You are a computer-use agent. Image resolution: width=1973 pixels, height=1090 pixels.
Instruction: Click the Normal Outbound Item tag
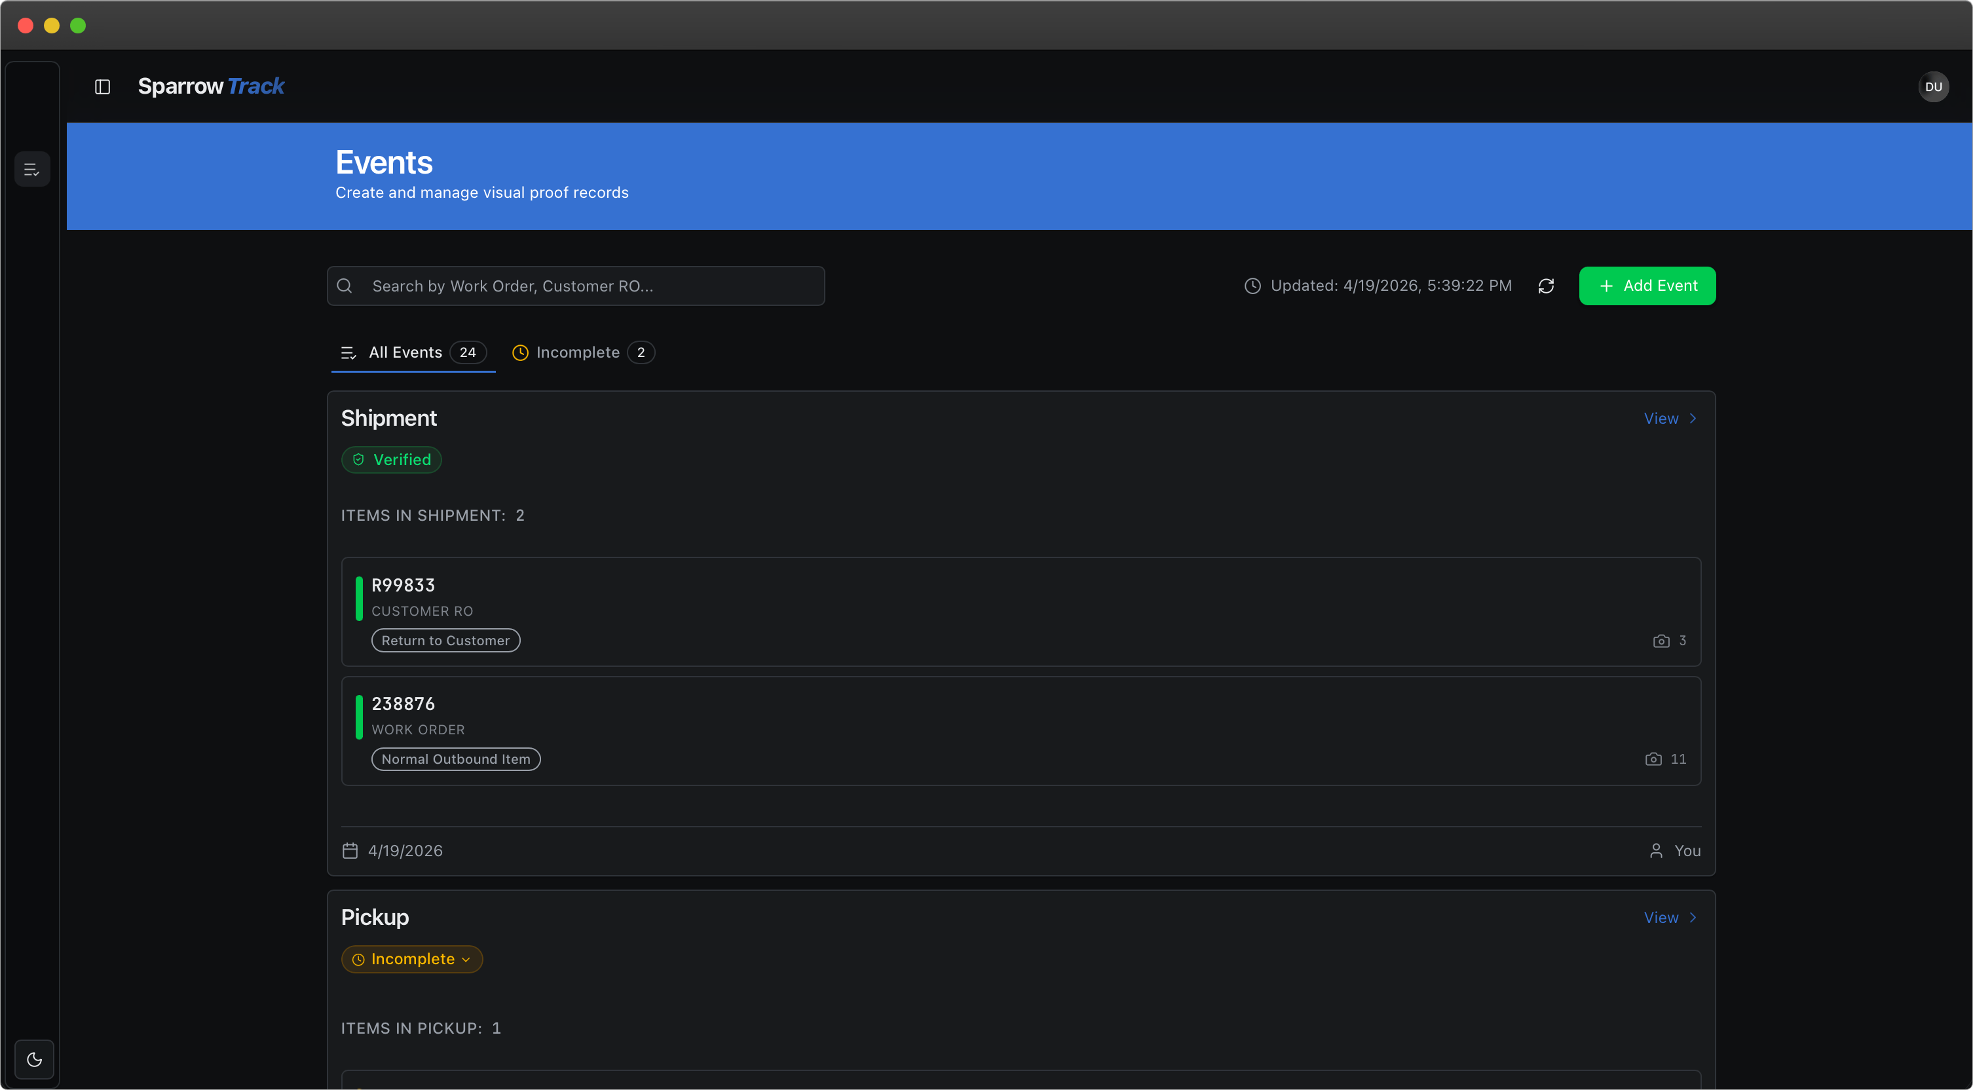coord(456,759)
